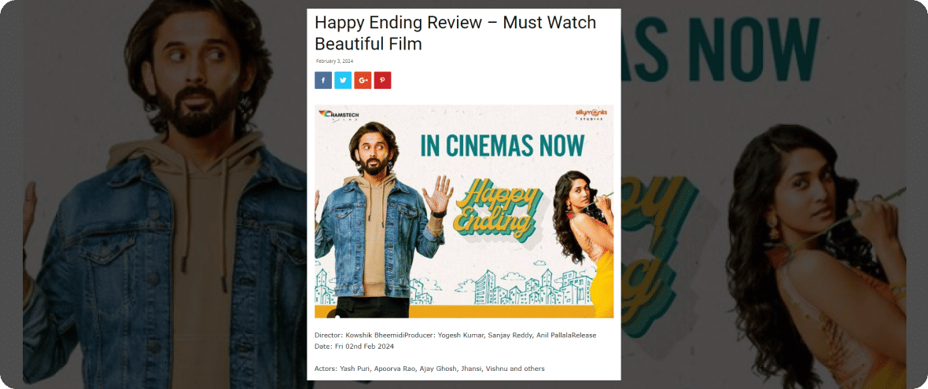The image size is (928, 389).
Task: Share the article via Twitter icon
Action: pos(343,80)
